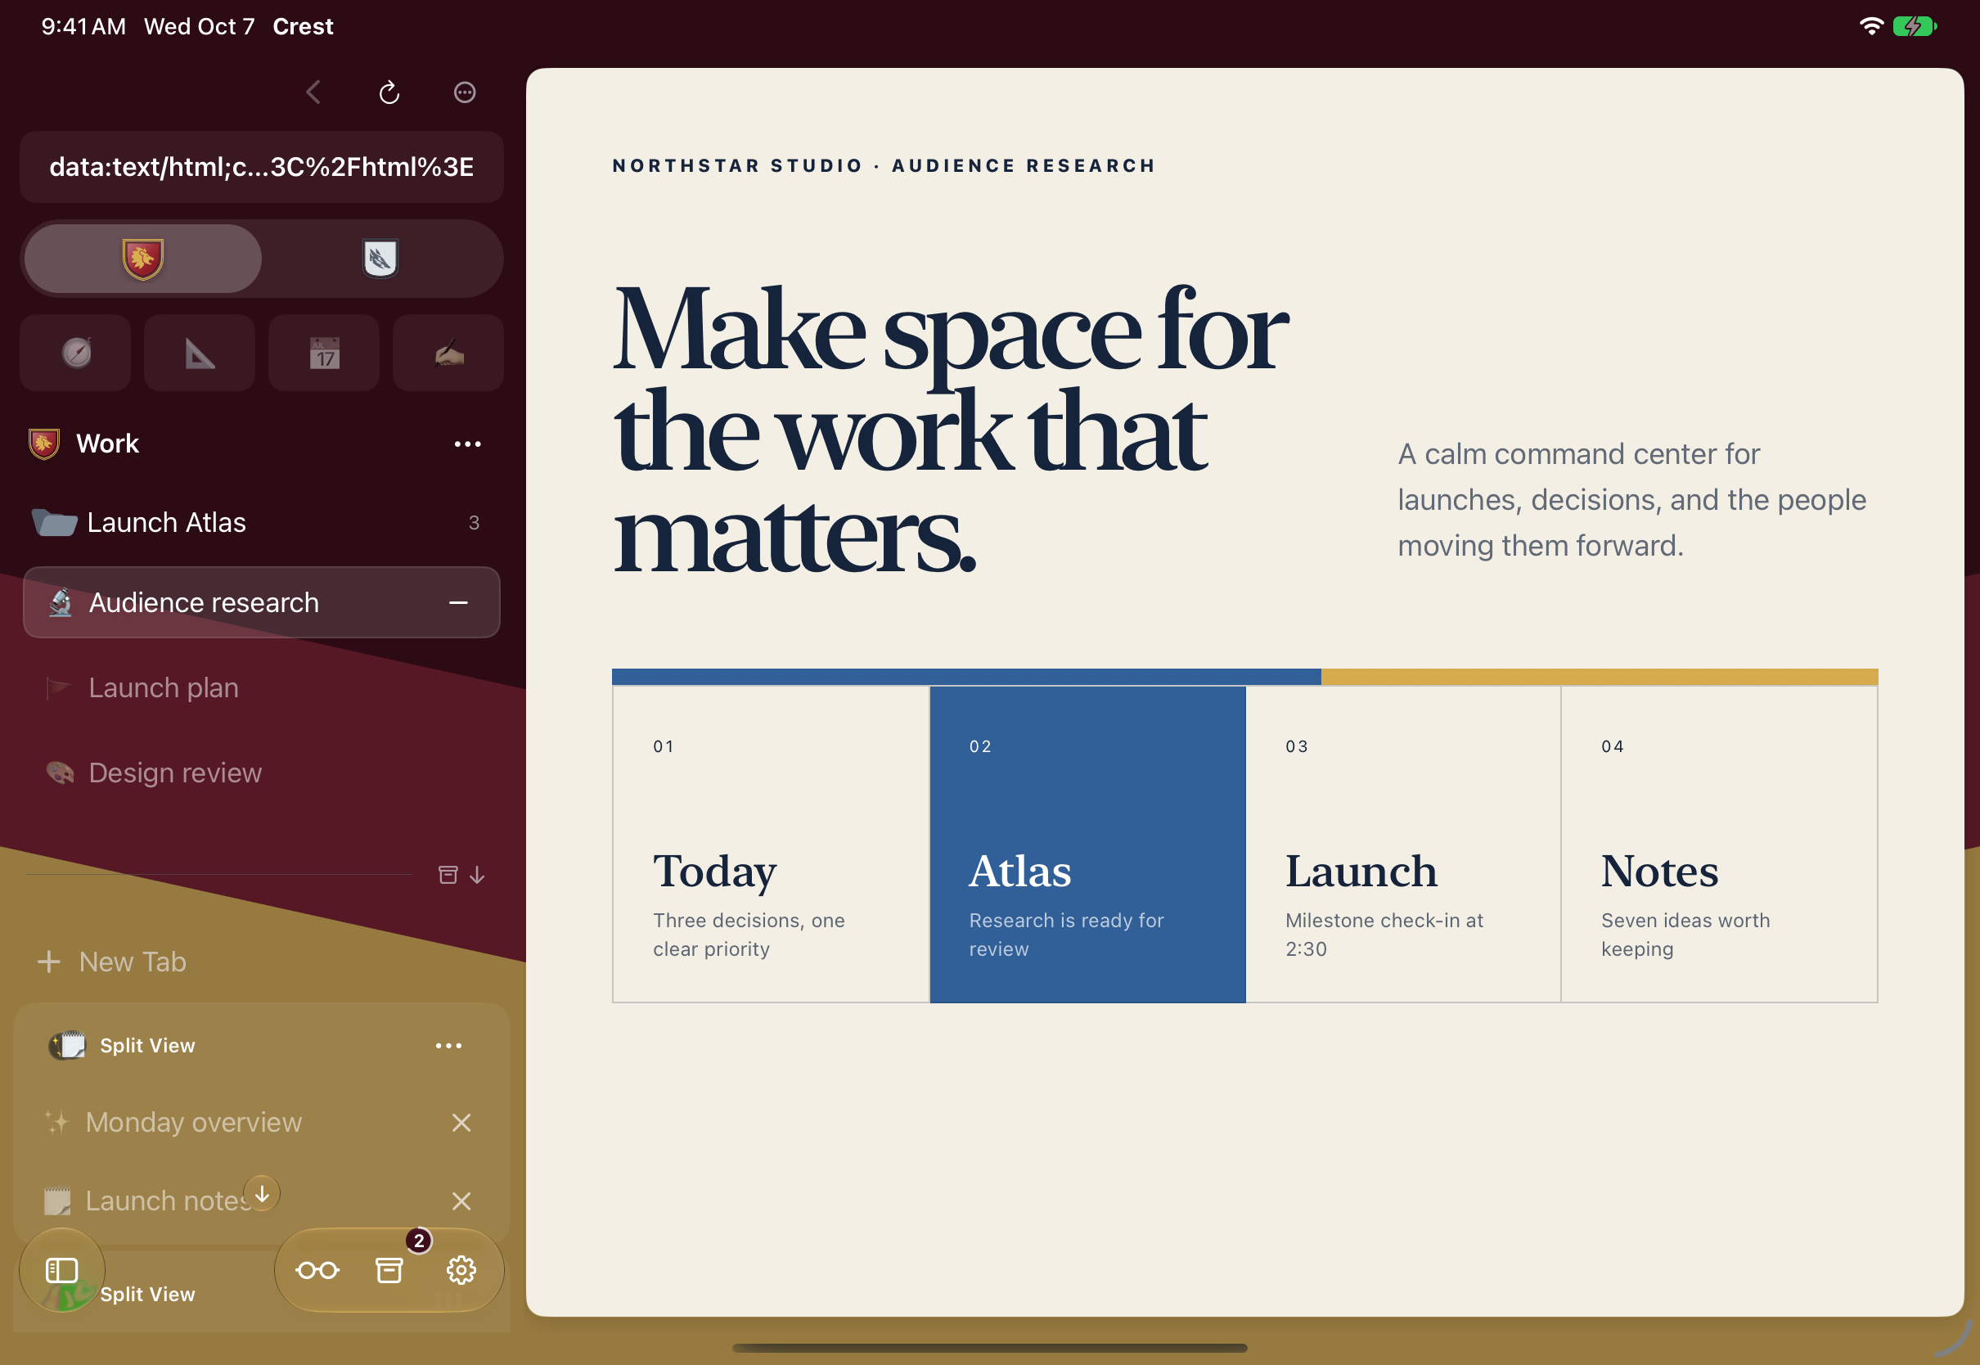The image size is (1980, 1365).
Task: Open the Design review tab
Action: (x=262, y=773)
